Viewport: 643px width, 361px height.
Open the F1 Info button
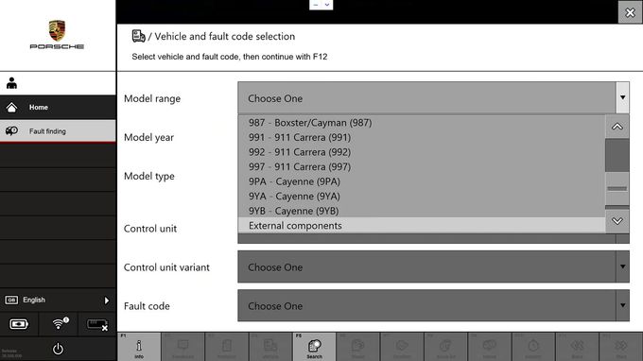pyautogui.click(x=139, y=347)
